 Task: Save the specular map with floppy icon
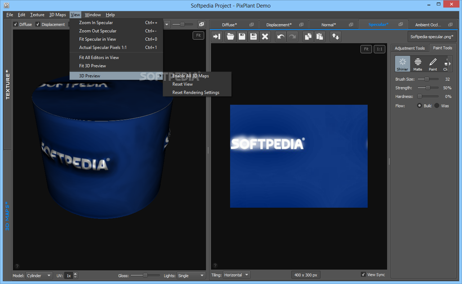pyautogui.click(x=242, y=36)
